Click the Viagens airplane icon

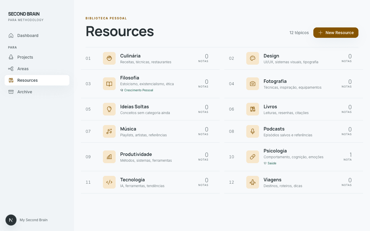(253, 182)
